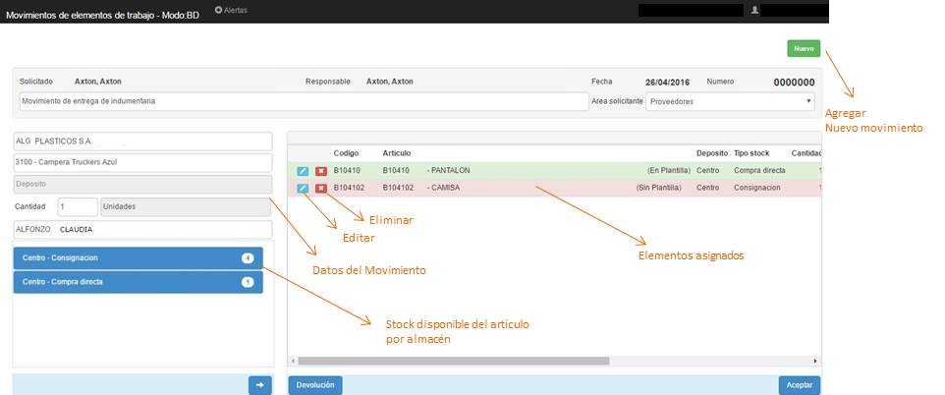This screenshot has height=395, width=945.
Task: Click the edit pencil on CAMISA row
Action: click(303, 188)
